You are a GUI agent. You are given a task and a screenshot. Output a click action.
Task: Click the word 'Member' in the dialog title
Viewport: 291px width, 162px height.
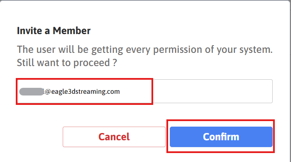coord(72,31)
